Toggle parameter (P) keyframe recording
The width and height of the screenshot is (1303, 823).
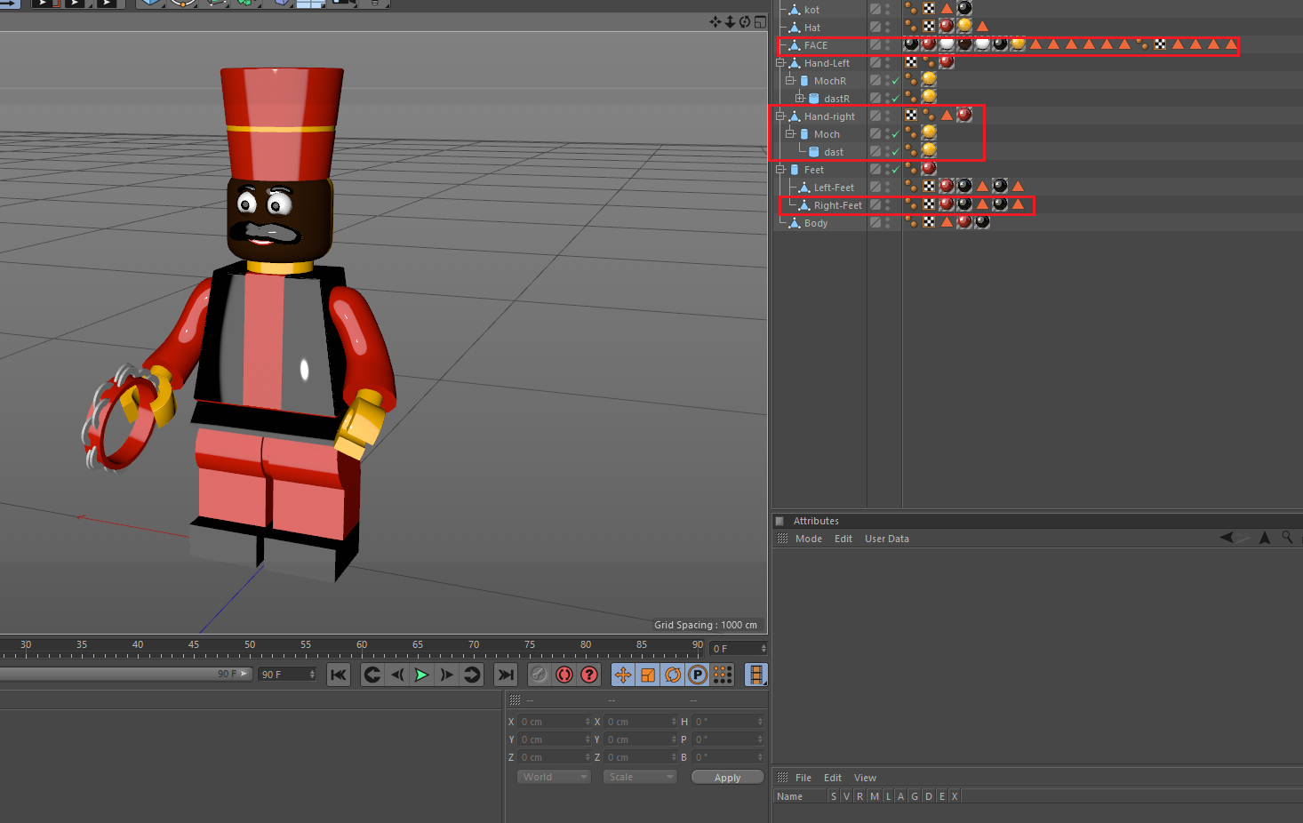[x=698, y=675]
